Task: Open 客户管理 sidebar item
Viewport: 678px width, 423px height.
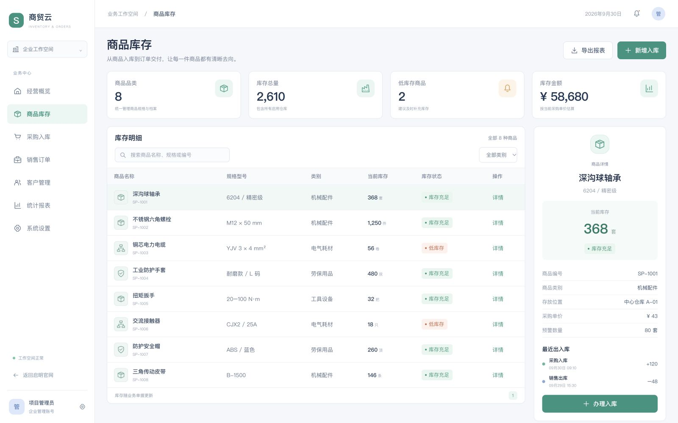Action: [47, 182]
